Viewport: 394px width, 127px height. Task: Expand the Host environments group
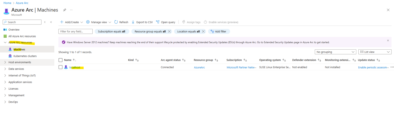(5, 62)
